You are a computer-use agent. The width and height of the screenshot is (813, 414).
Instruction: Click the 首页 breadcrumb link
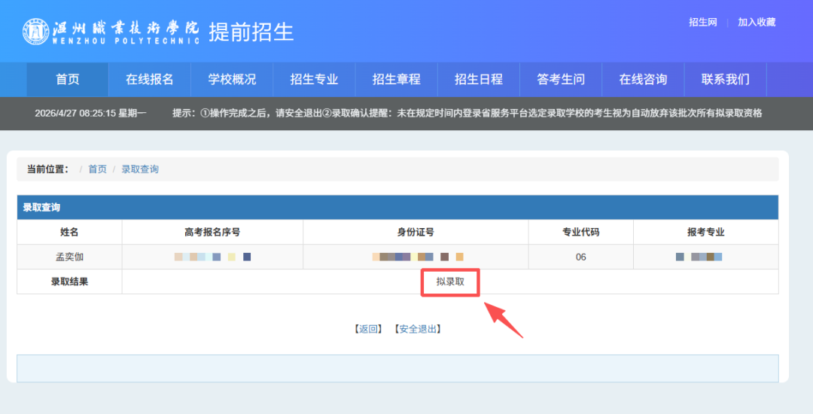[x=97, y=169]
